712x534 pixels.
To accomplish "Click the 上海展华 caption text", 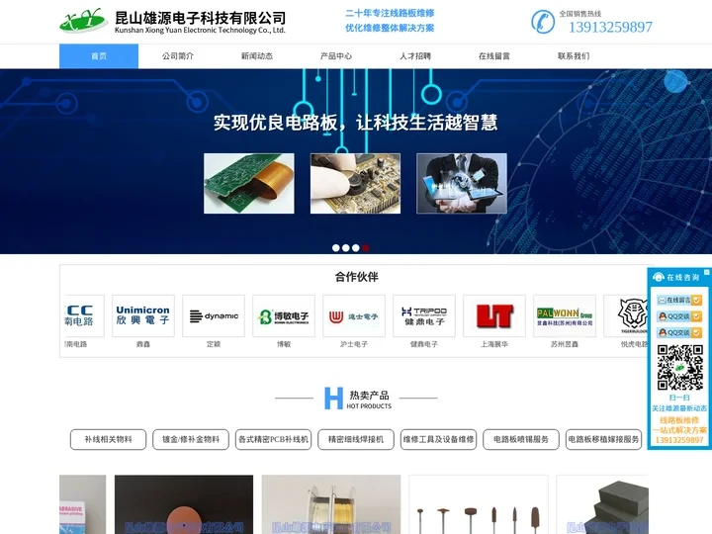I will (x=494, y=344).
